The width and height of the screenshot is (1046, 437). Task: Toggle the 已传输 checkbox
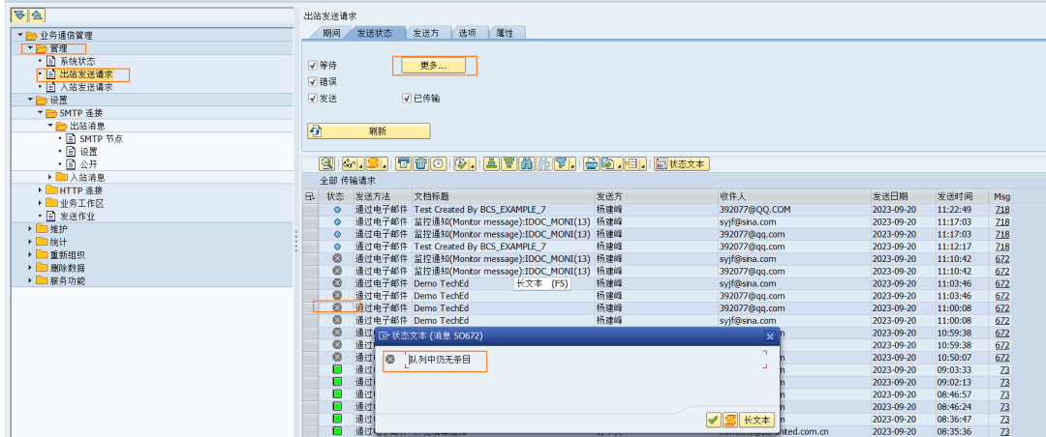click(x=406, y=98)
